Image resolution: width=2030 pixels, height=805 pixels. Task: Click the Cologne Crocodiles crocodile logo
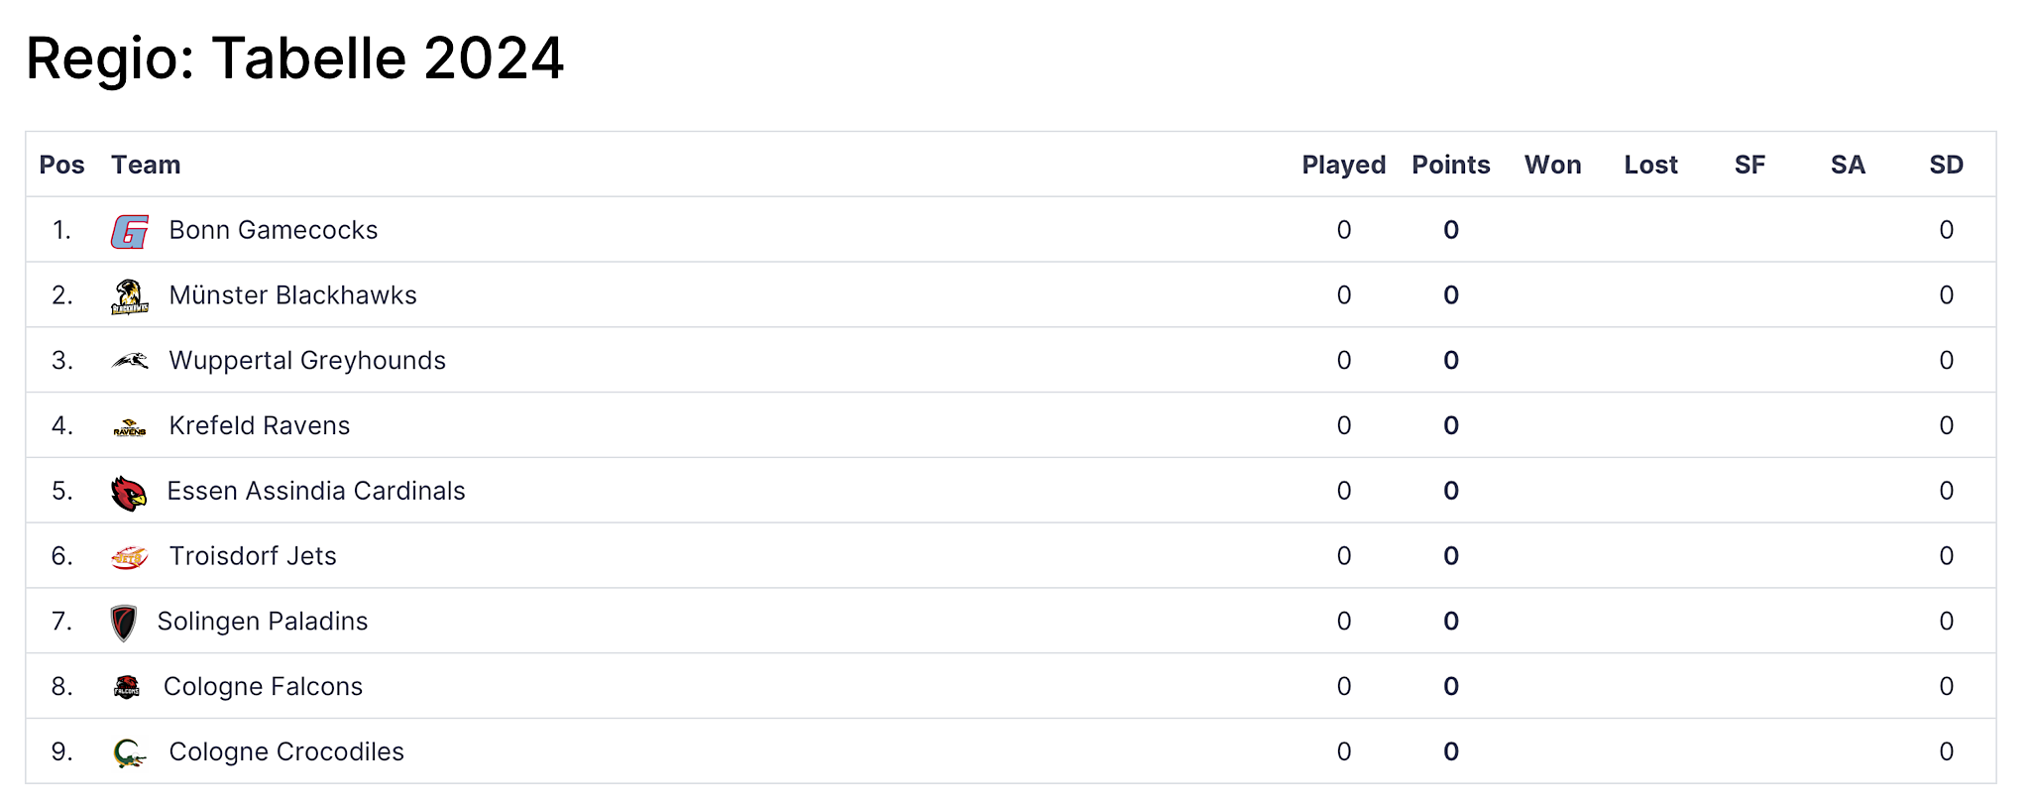[x=130, y=753]
